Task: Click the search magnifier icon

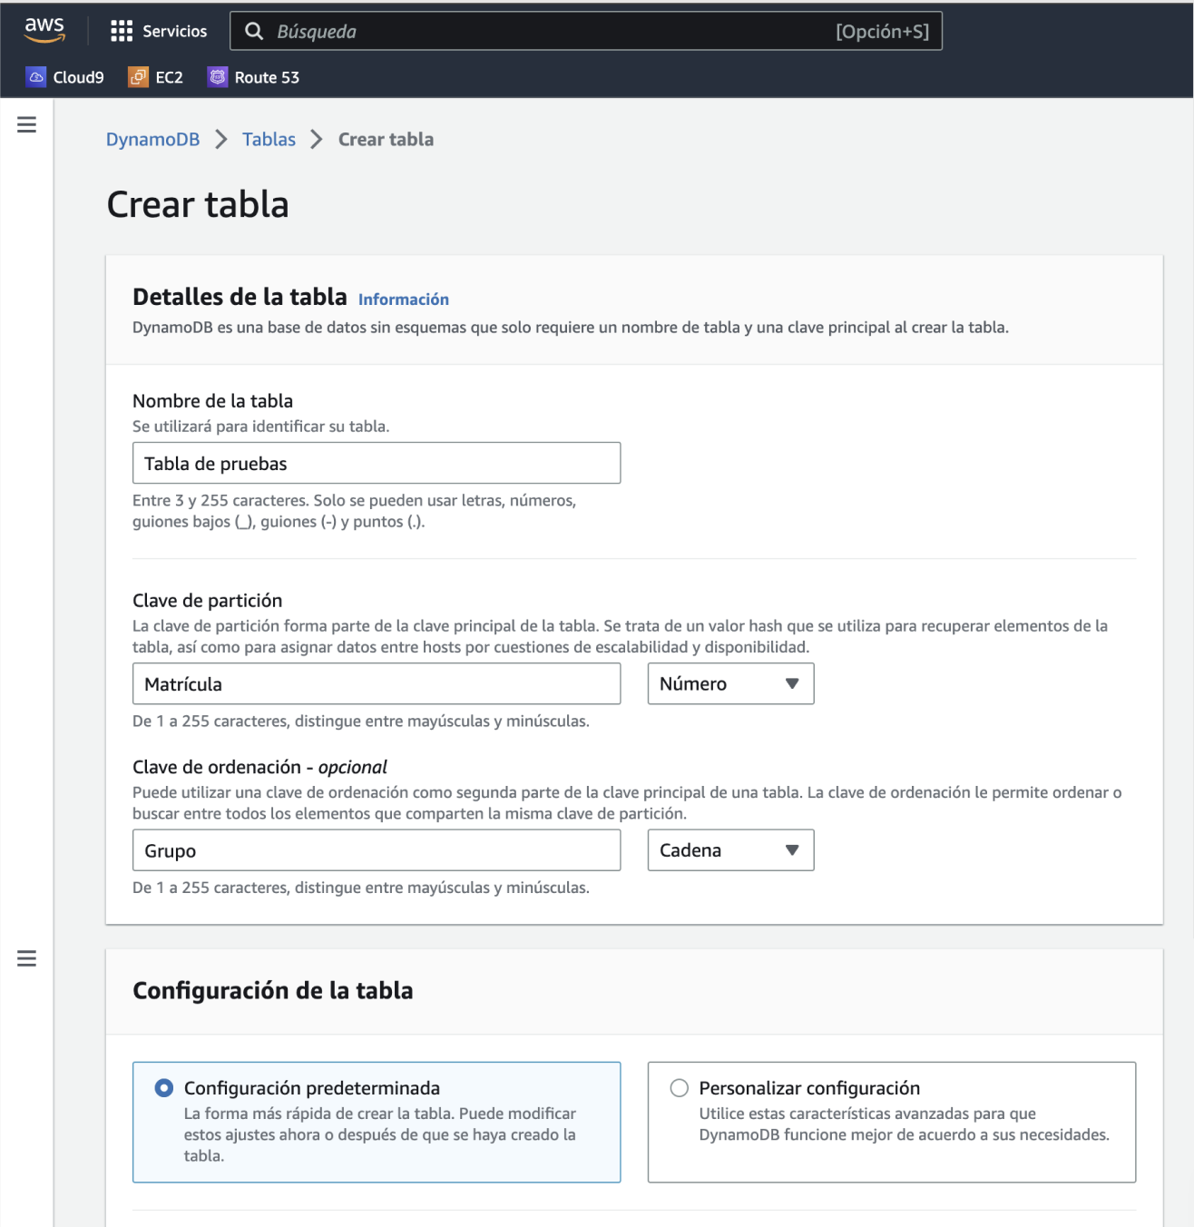Action: (x=254, y=31)
